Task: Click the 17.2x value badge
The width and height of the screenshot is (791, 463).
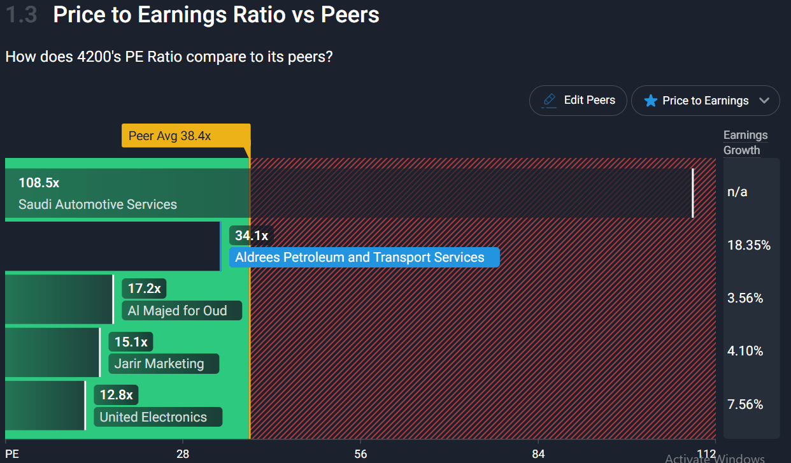Action: point(144,288)
